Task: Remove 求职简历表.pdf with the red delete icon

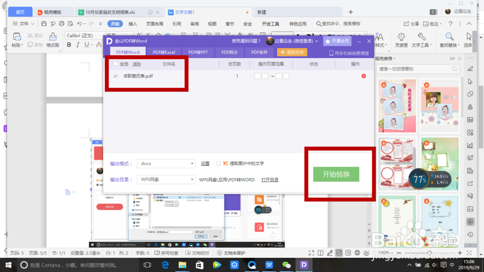Action: pyautogui.click(x=363, y=76)
